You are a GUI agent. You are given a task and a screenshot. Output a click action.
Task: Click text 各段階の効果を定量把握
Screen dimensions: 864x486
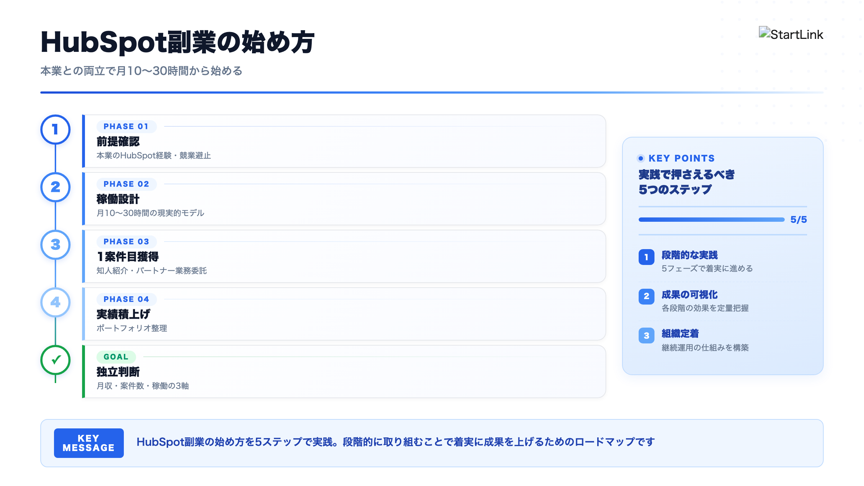tap(705, 308)
